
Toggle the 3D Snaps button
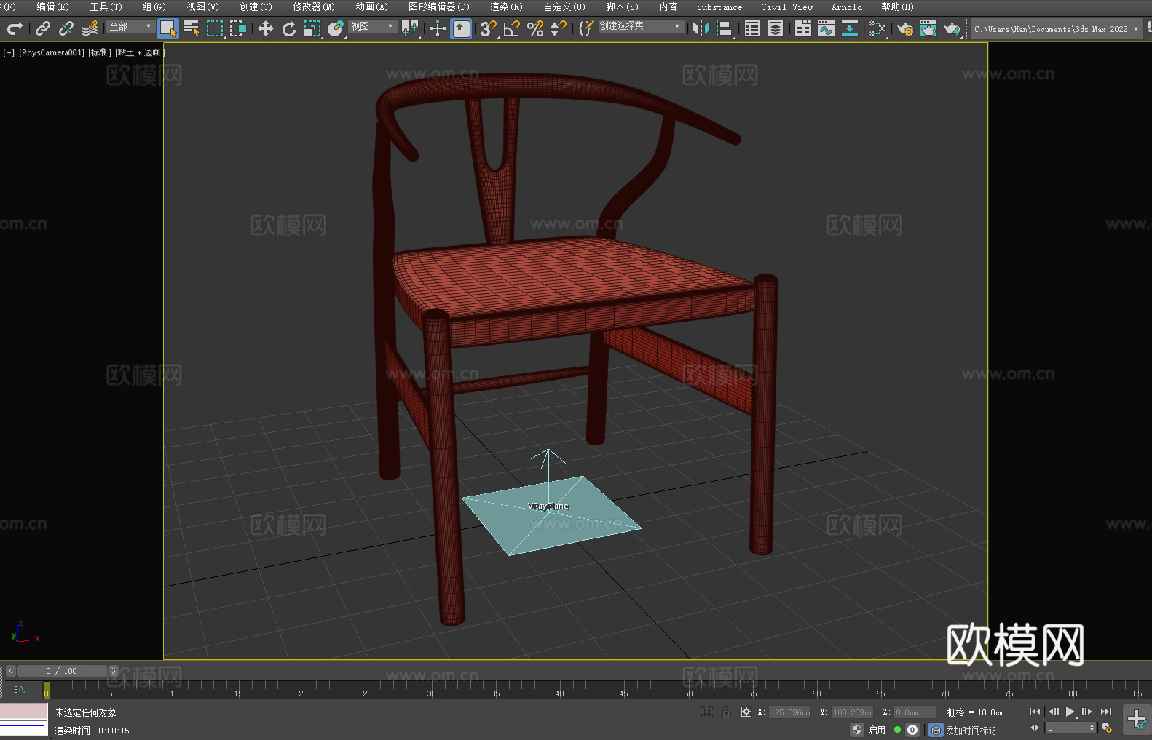489,28
